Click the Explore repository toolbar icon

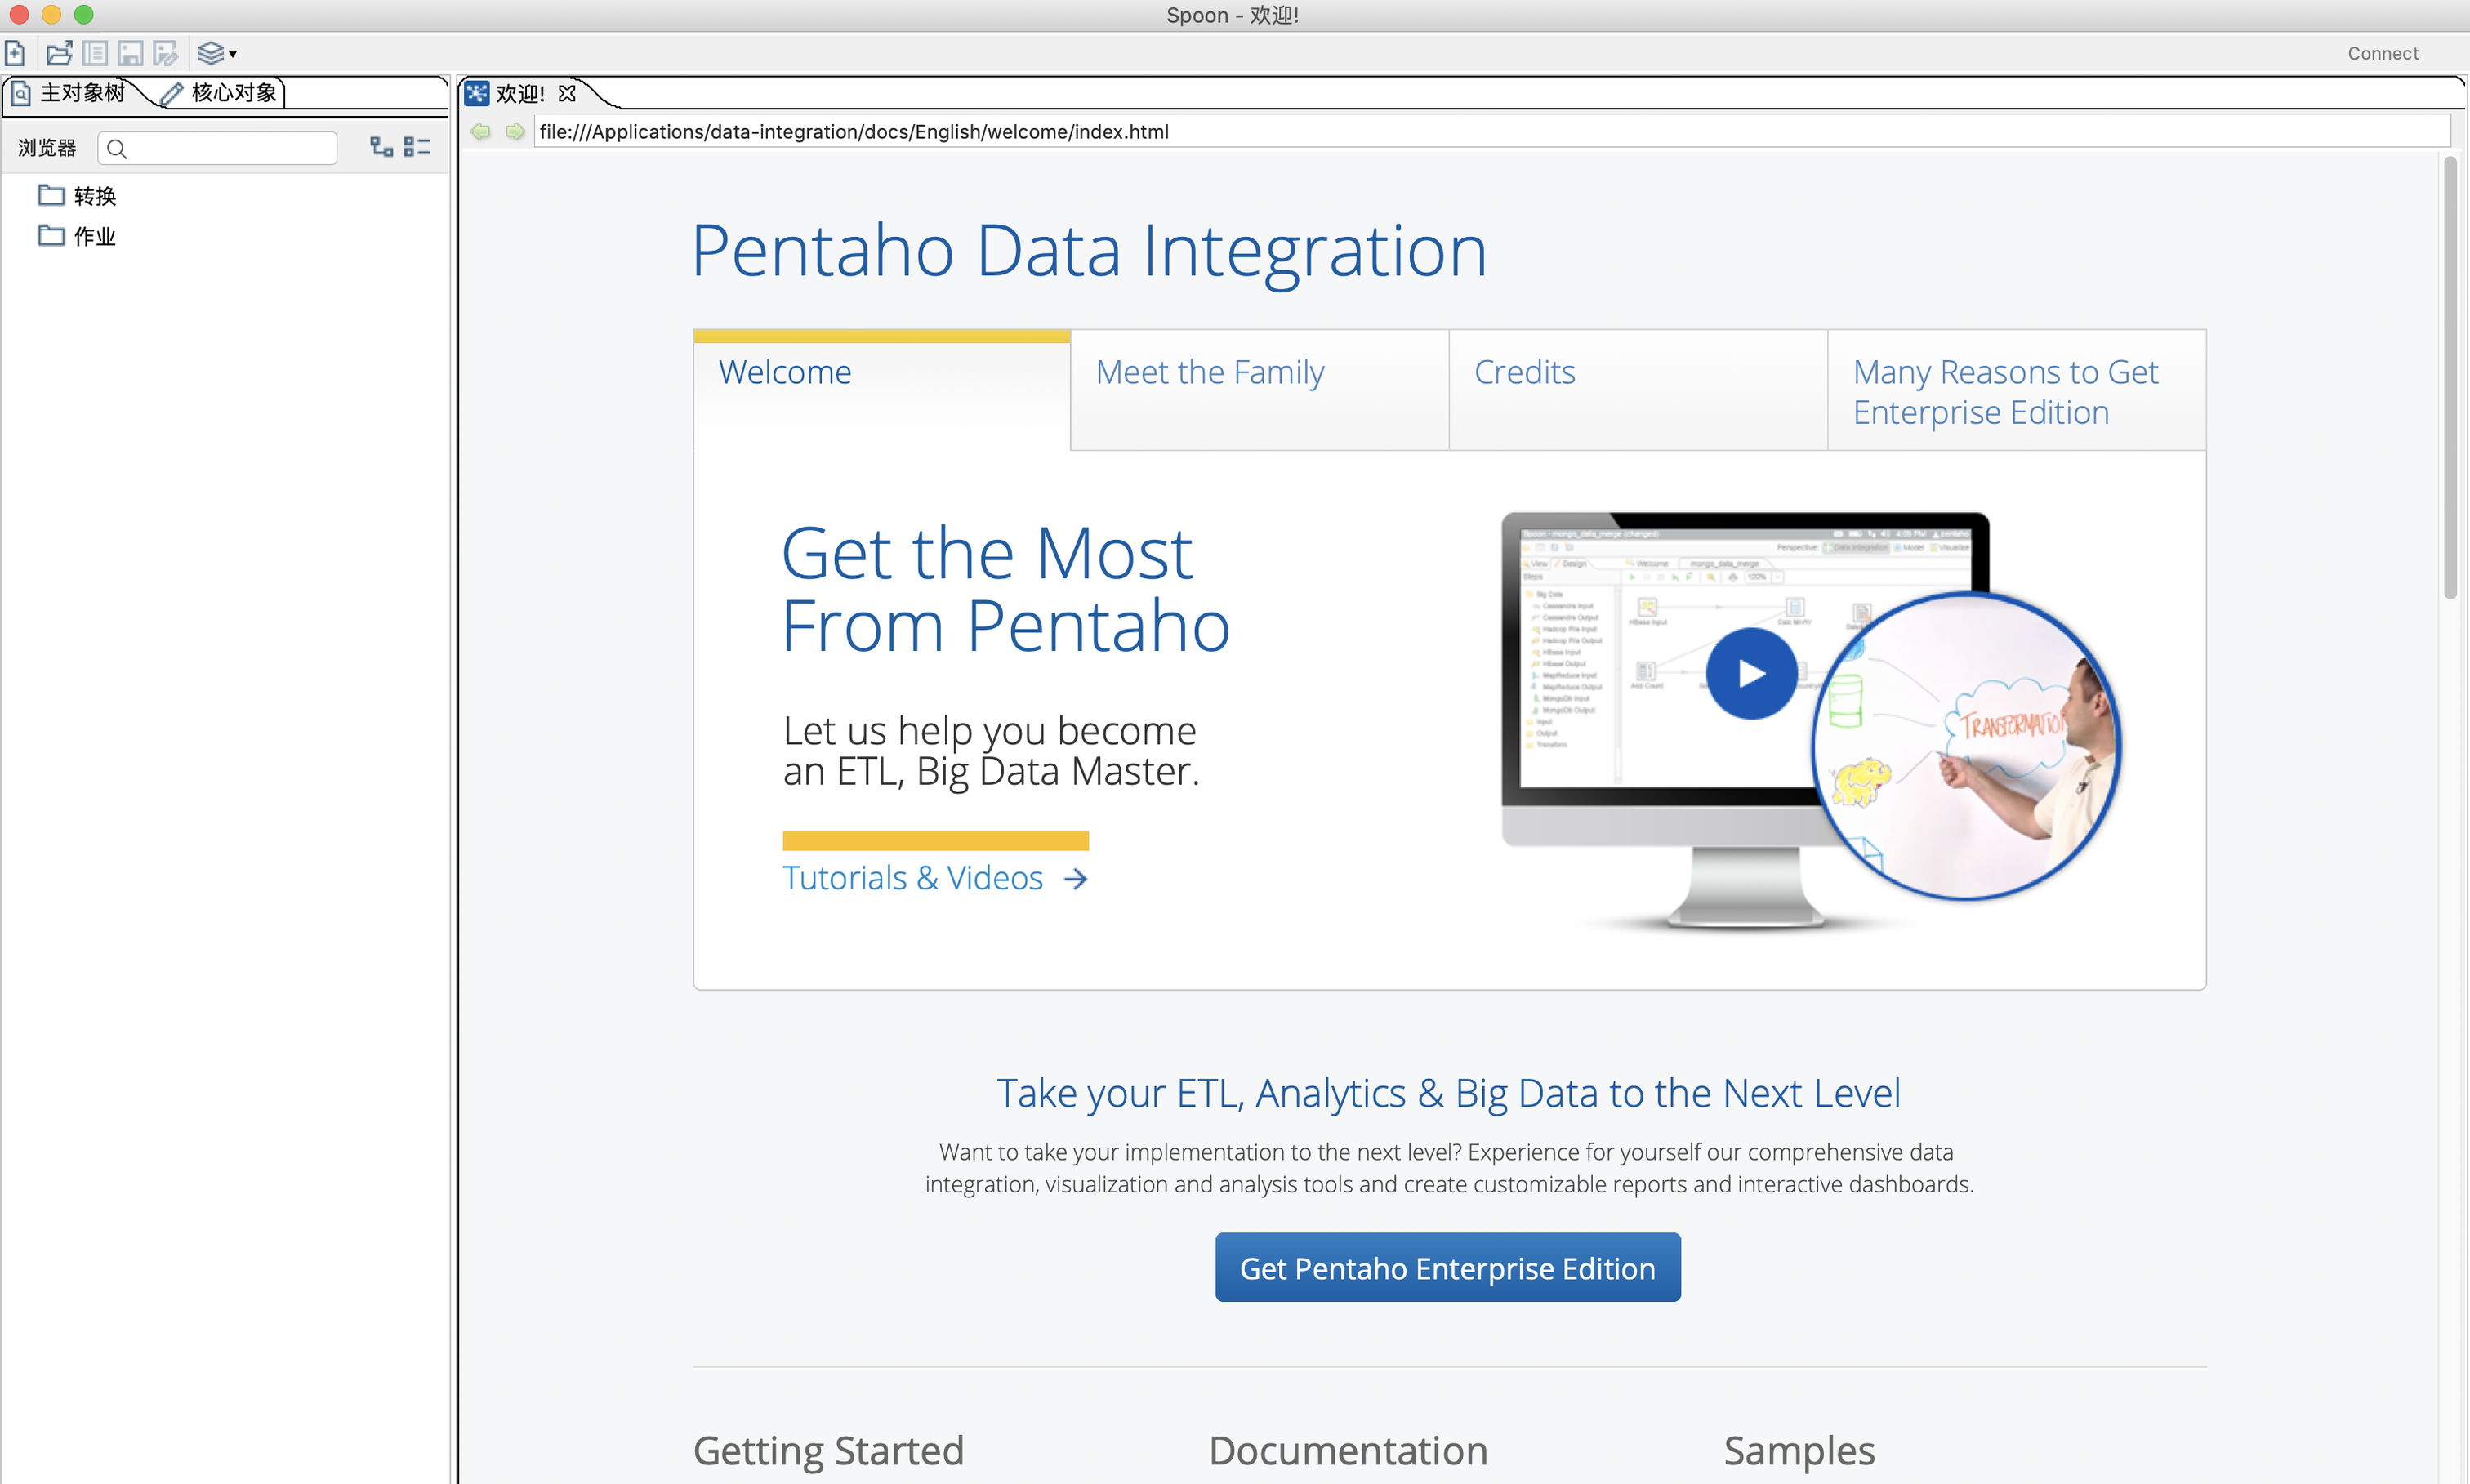pos(95,53)
